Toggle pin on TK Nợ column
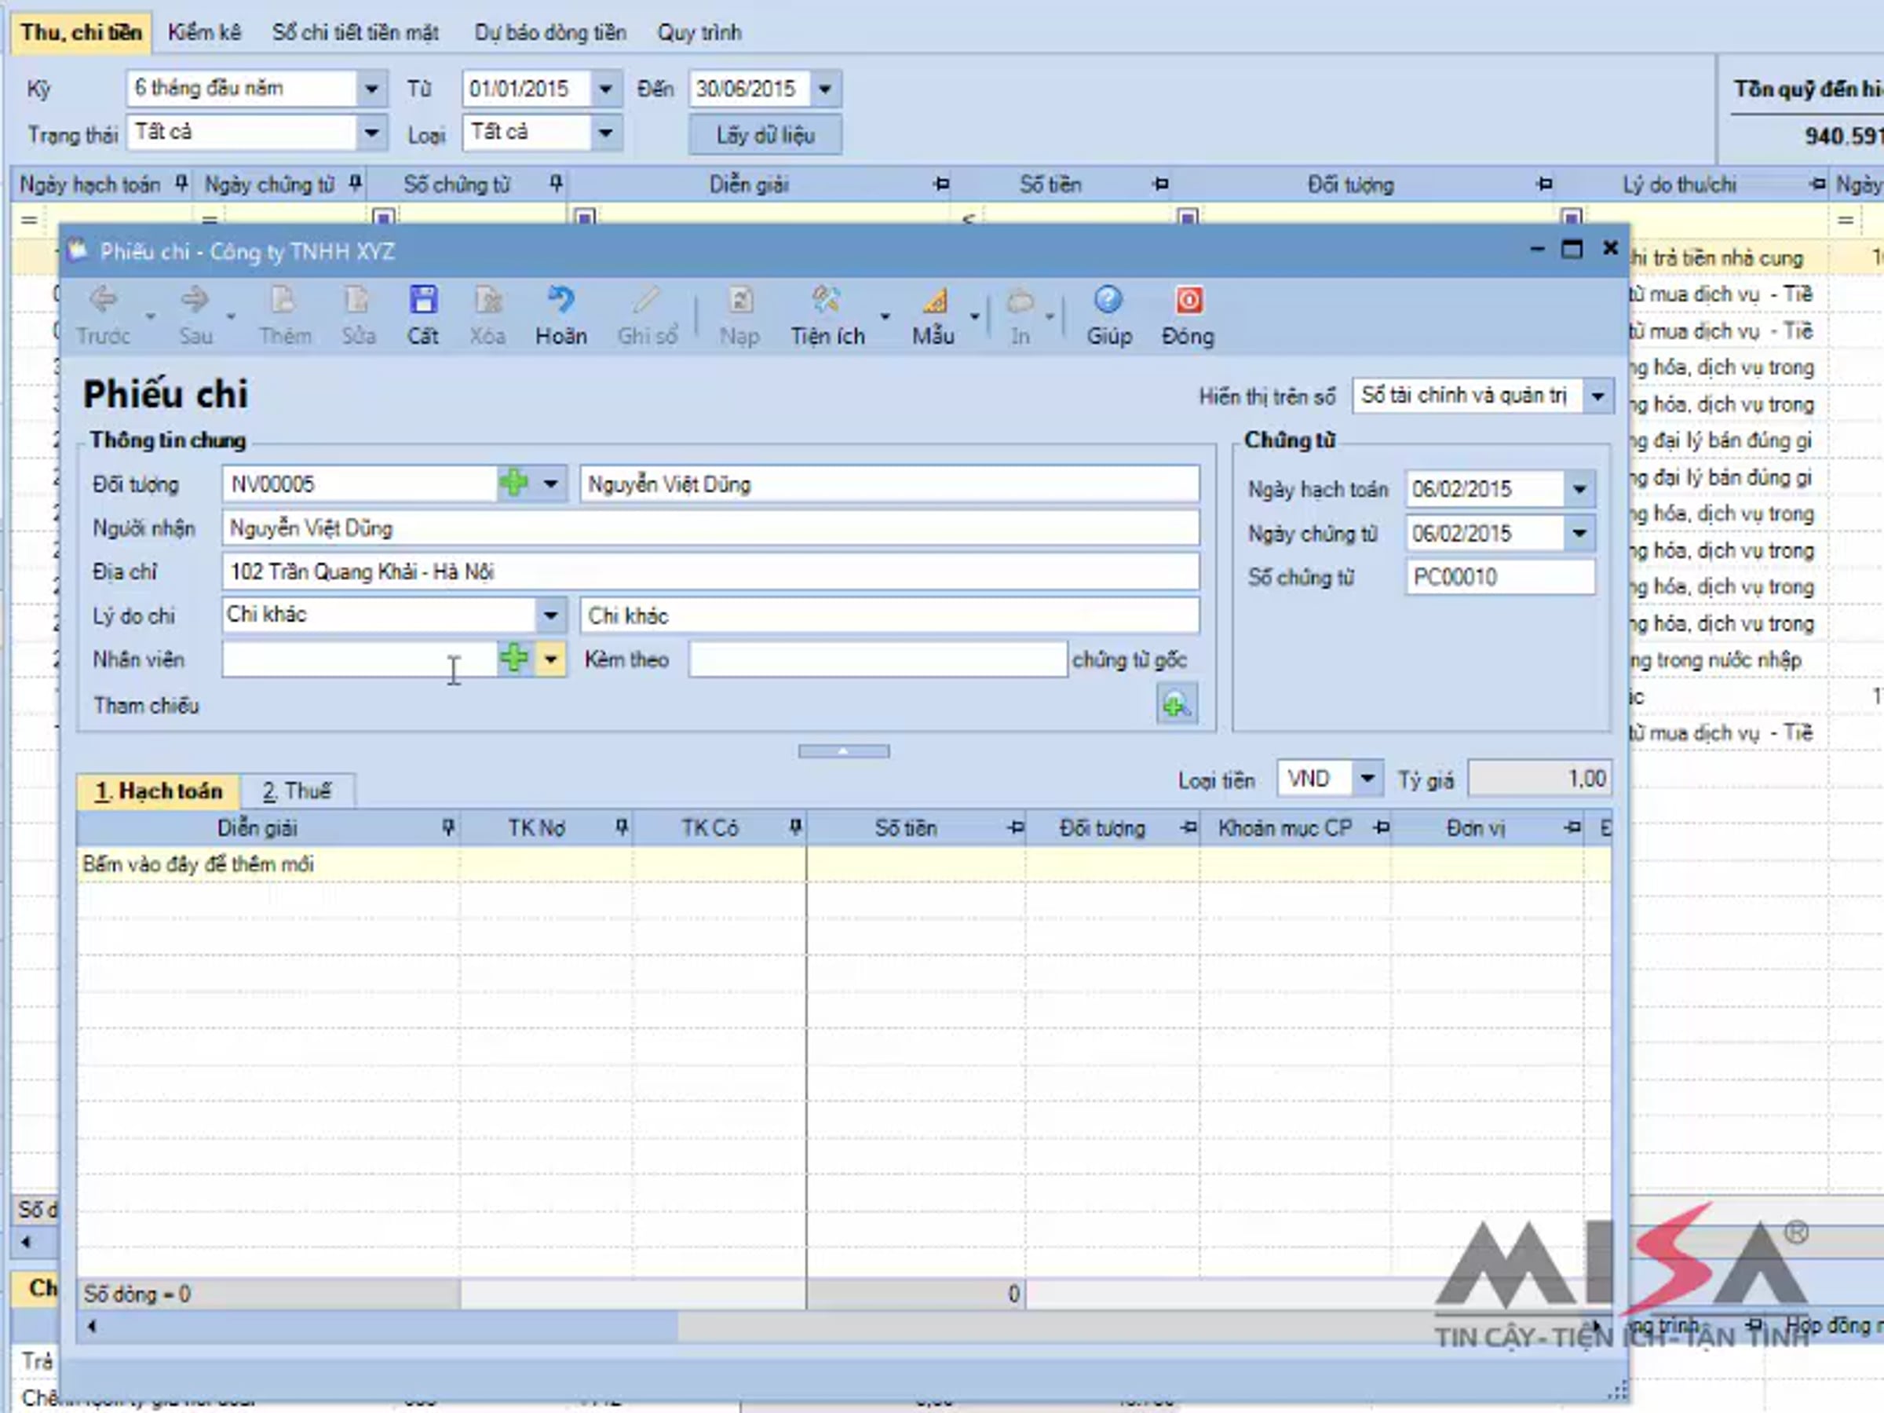Viewport: 1884px width, 1413px height. click(622, 827)
